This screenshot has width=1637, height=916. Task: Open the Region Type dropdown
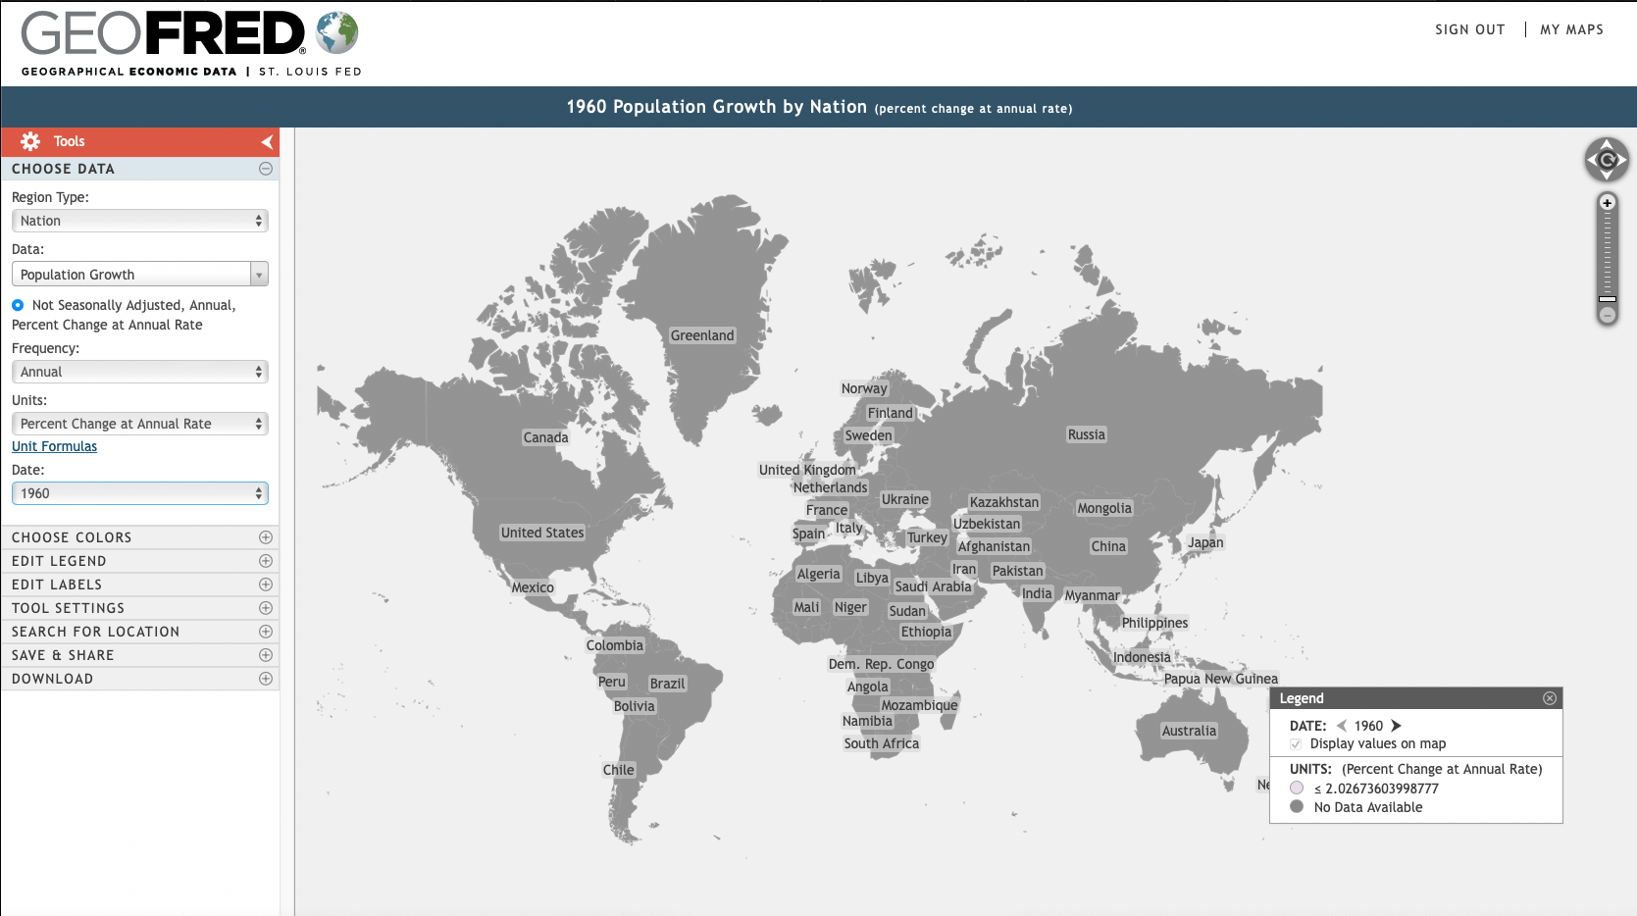(140, 221)
